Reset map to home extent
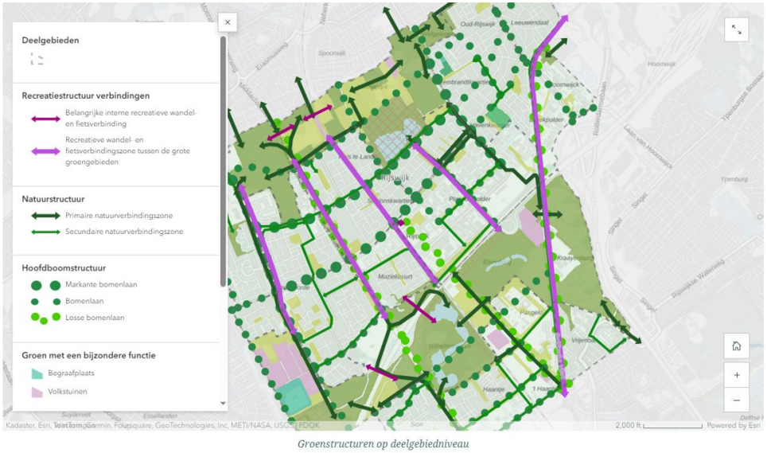 (x=736, y=346)
